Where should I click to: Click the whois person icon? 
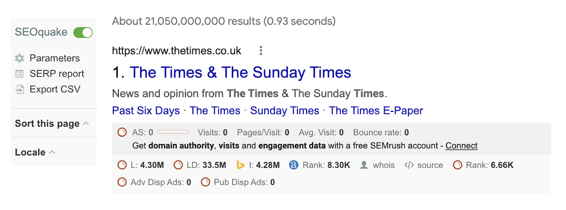click(364, 165)
